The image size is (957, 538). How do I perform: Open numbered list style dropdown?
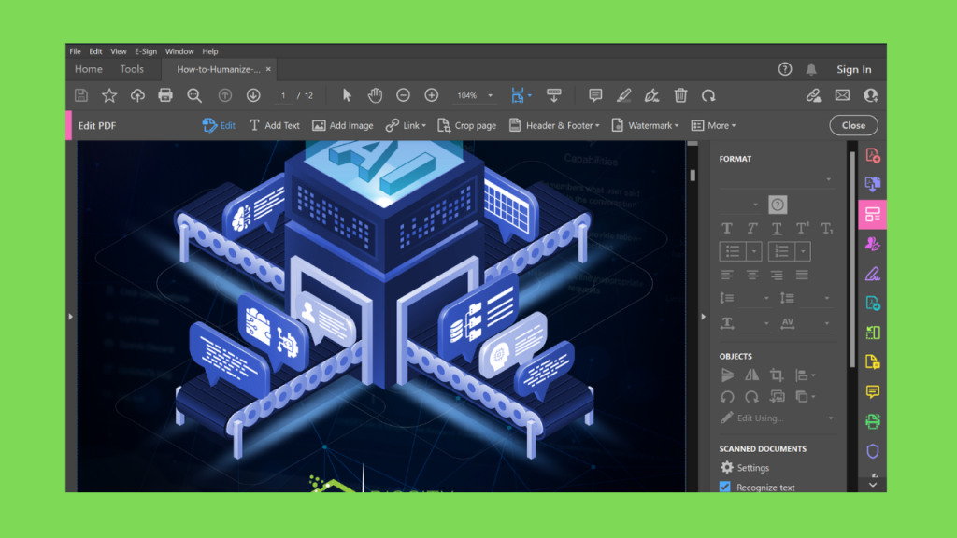coord(803,251)
